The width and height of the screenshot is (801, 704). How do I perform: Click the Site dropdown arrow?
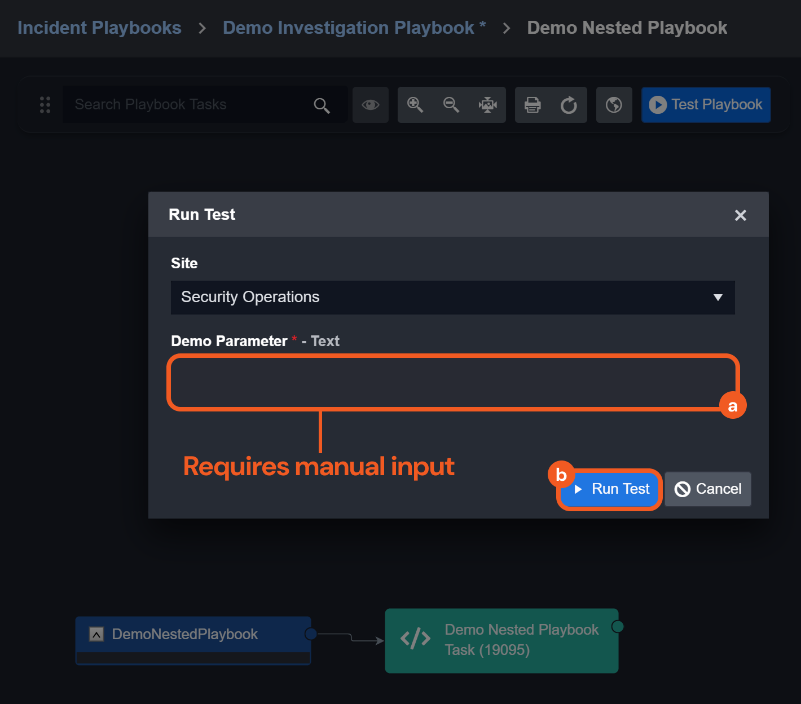click(718, 298)
